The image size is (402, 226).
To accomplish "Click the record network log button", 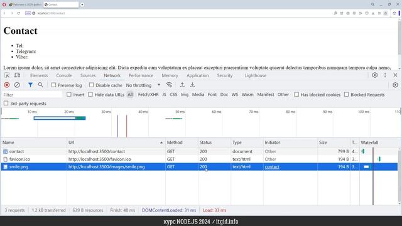I will (x=7, y=85).
